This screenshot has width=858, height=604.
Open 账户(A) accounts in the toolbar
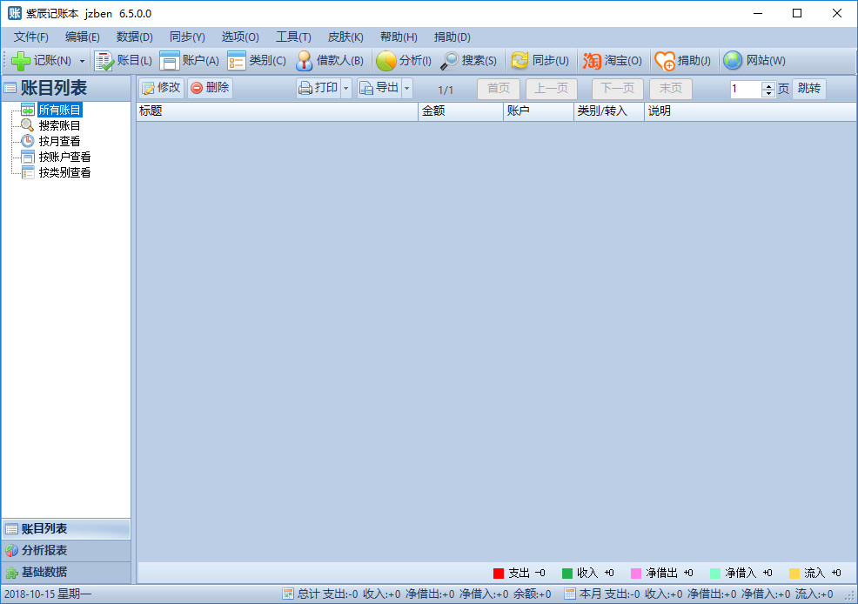[x=190, y=61]
